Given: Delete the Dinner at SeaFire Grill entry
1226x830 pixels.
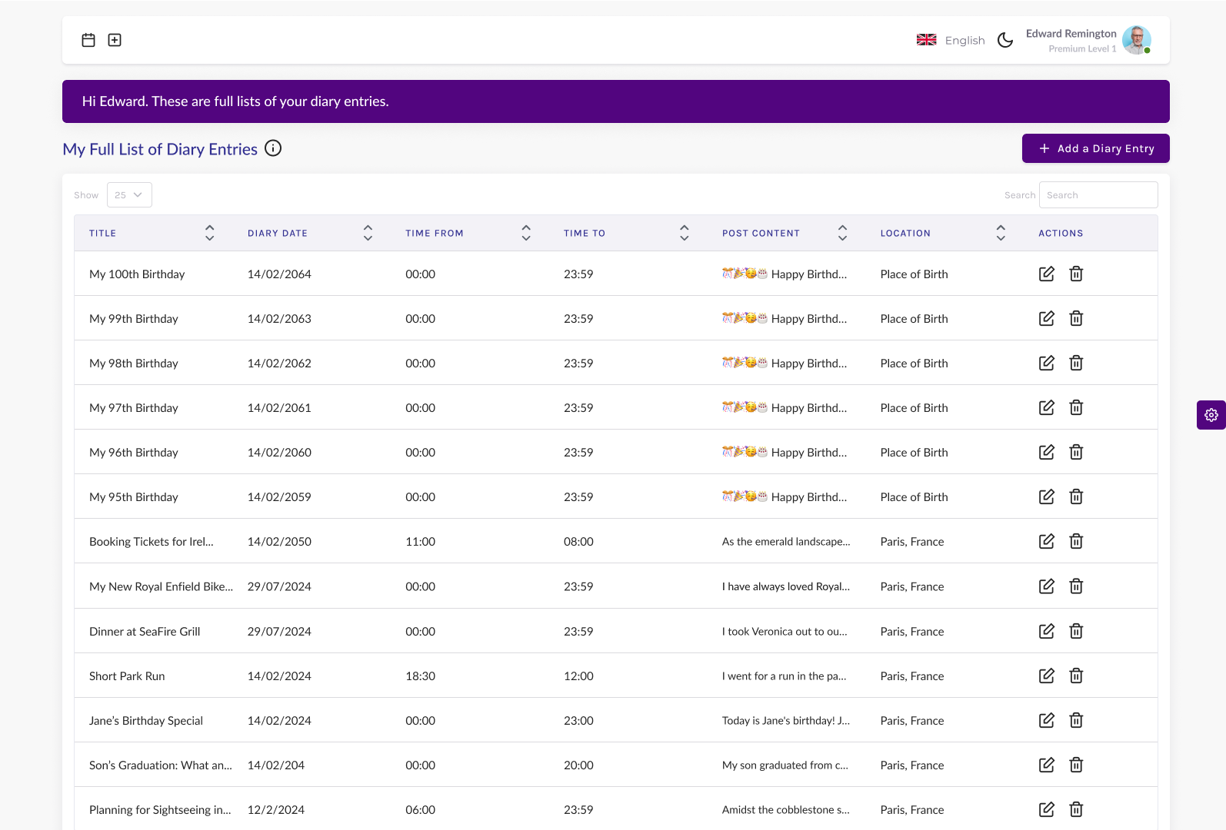Looking at the screenshot, I should [x=1076, y=631].
